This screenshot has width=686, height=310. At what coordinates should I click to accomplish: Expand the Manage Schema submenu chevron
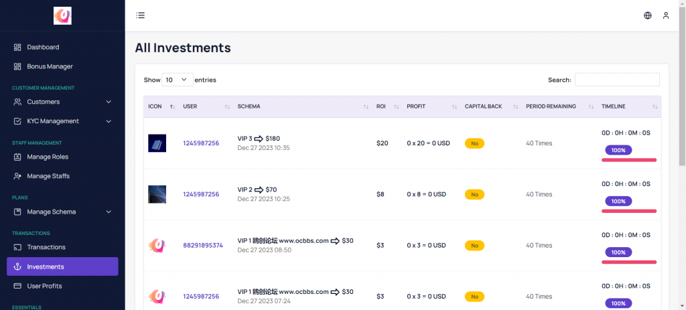(109, 212)
